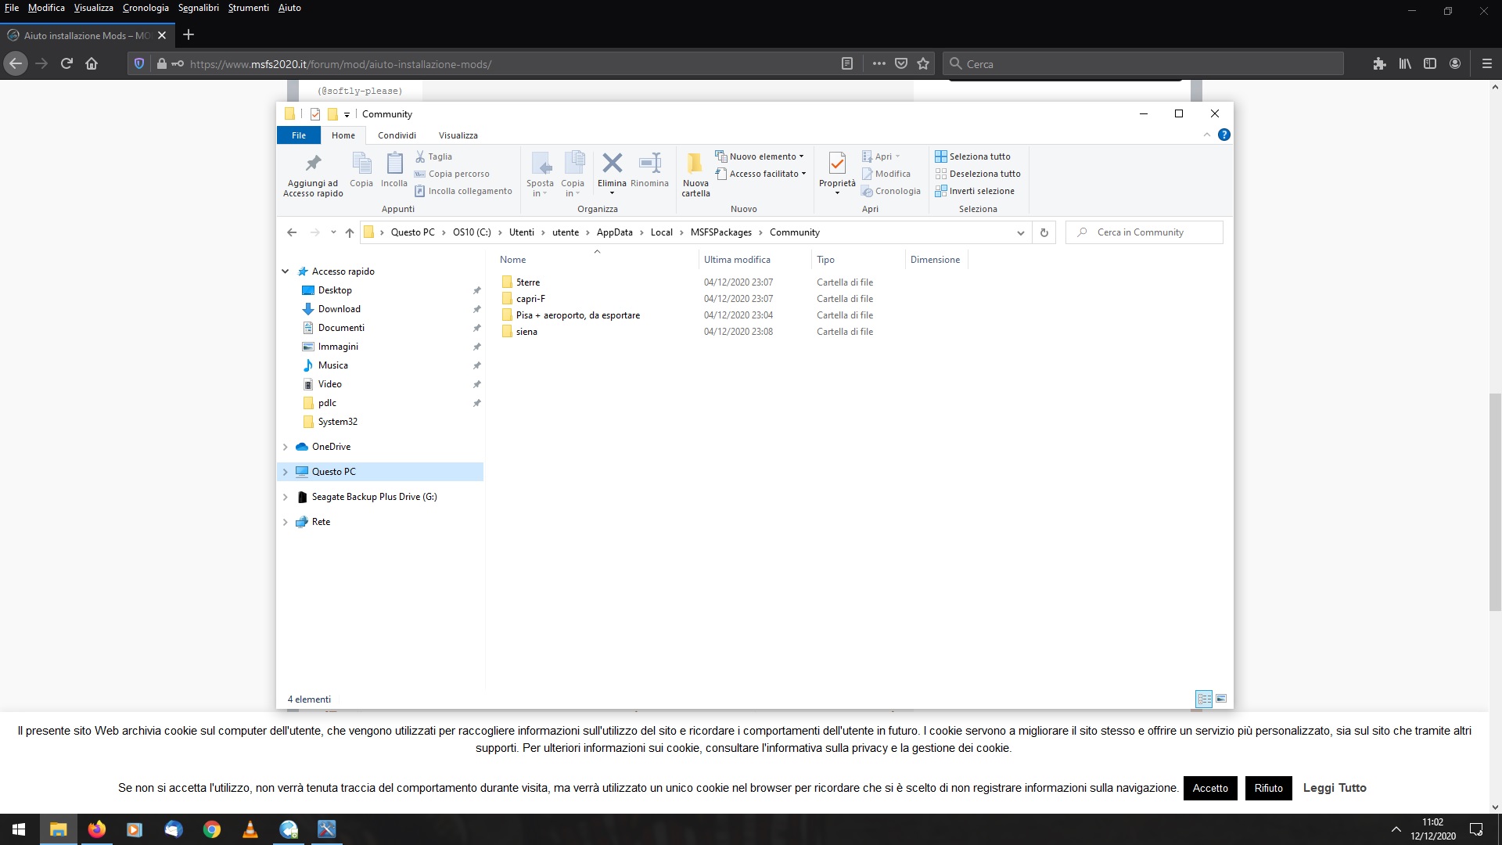Open Nuovo elemento dropdown
The height and width of the screenshot is (845, 1502).
(x=760, y=156)
